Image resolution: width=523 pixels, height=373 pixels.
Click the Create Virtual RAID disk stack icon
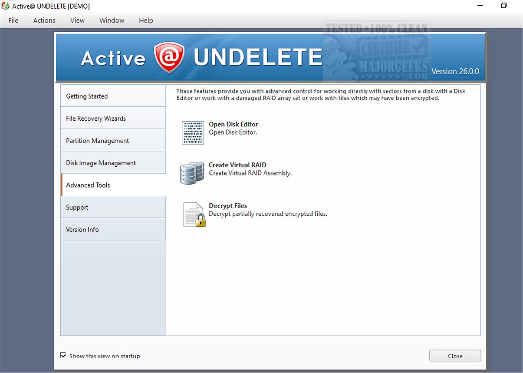tap(192, 173)
